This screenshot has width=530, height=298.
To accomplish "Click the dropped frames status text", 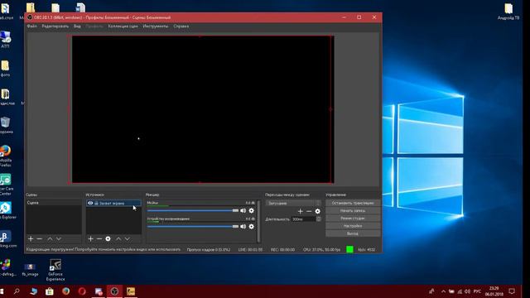I will point(209,250).
